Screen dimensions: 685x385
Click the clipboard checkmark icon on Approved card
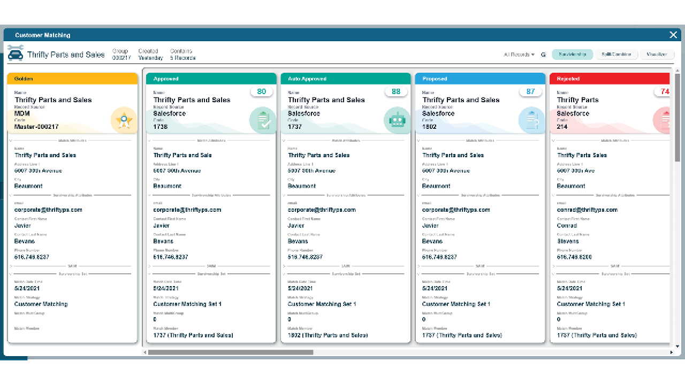click(x=263, y=120)
